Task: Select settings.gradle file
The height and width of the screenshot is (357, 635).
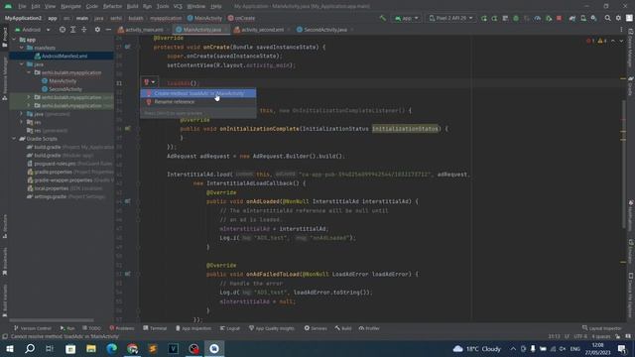Action: click(x=51, y=196)
